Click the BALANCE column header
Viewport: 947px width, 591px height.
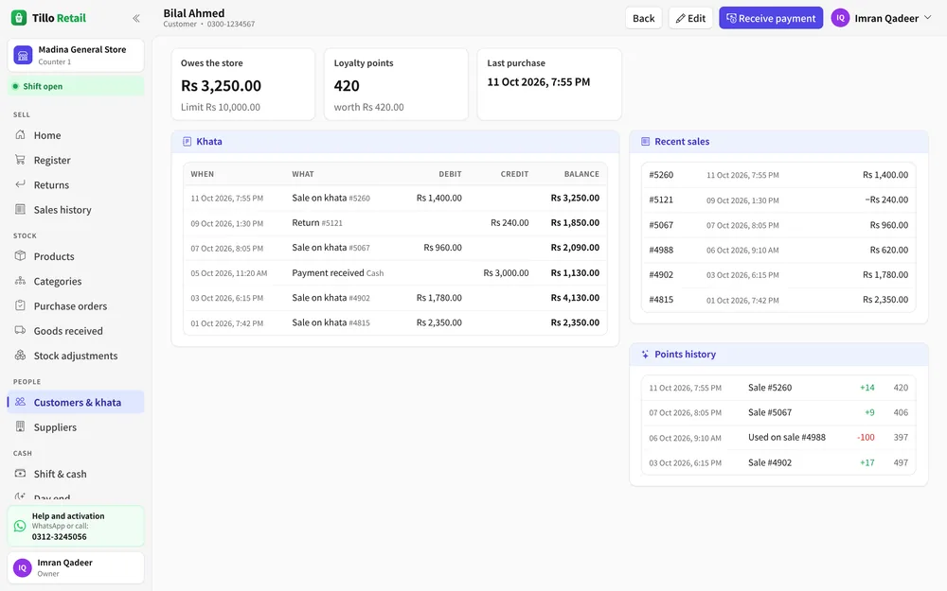(x=581, y=174)
